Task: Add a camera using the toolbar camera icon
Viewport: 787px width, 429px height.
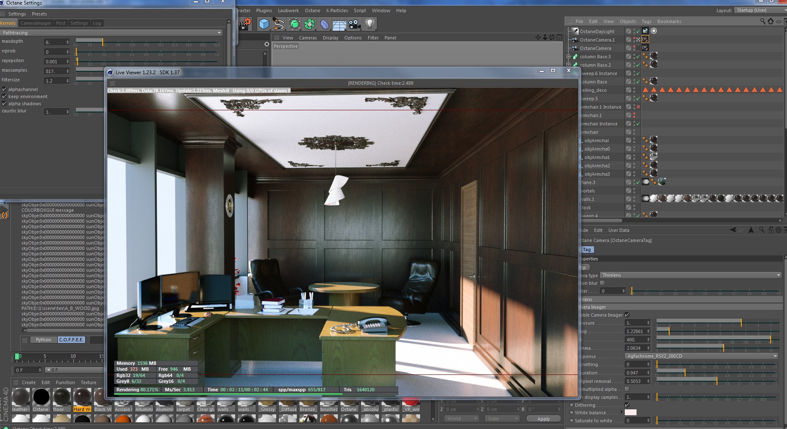Action: [x=355, y=24]
